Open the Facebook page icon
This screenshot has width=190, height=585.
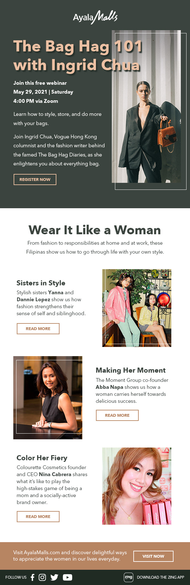click(32, 577)
